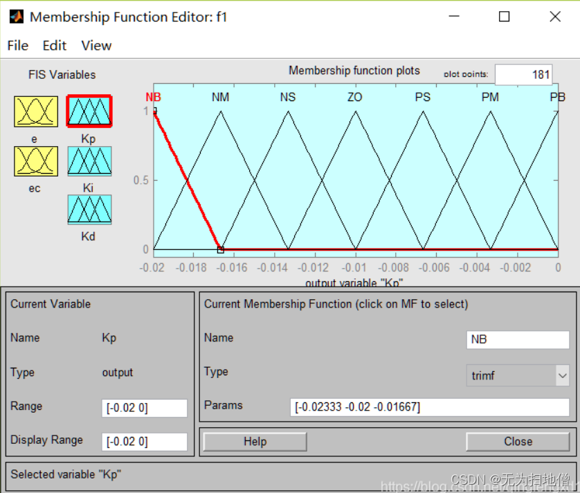This screenshot has height=493, width=580.
Task: Select the PM membership function label
Action: [490, 97]
